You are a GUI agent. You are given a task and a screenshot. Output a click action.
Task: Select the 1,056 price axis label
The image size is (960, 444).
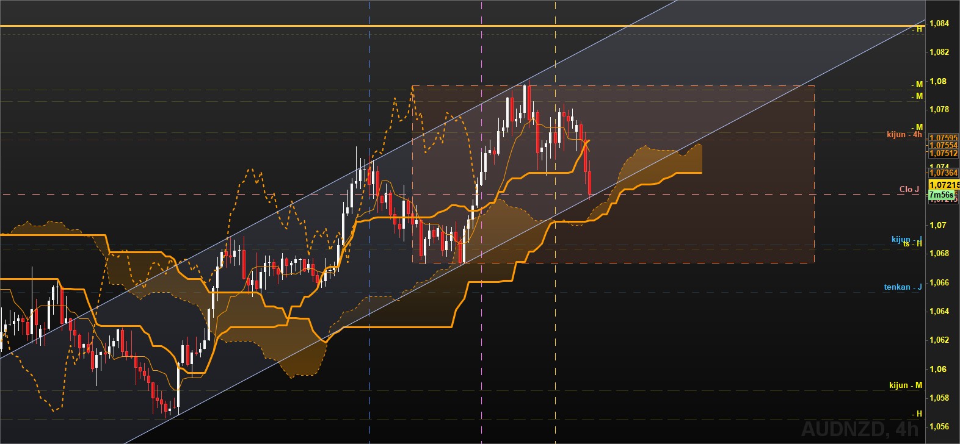tap(939, 427)
